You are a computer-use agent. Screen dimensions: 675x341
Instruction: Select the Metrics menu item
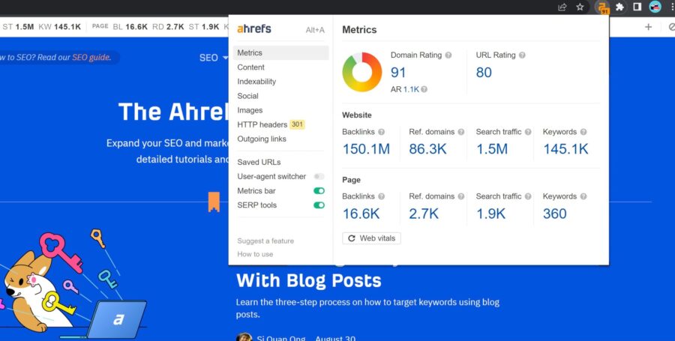pyautogui.click(x=280, y=53)
